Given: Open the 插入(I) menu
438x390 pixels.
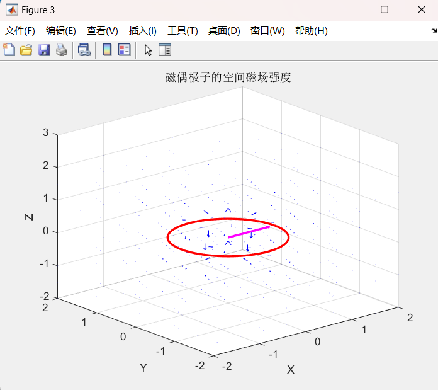Looking at the screenshot, I should tap(142, 31).
